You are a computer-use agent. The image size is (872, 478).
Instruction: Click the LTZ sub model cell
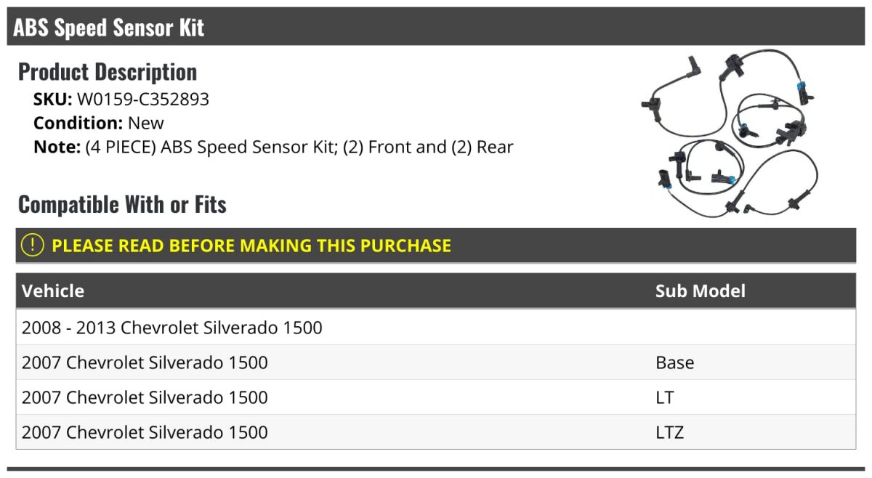pyautogui.click(x=670, y=432)
